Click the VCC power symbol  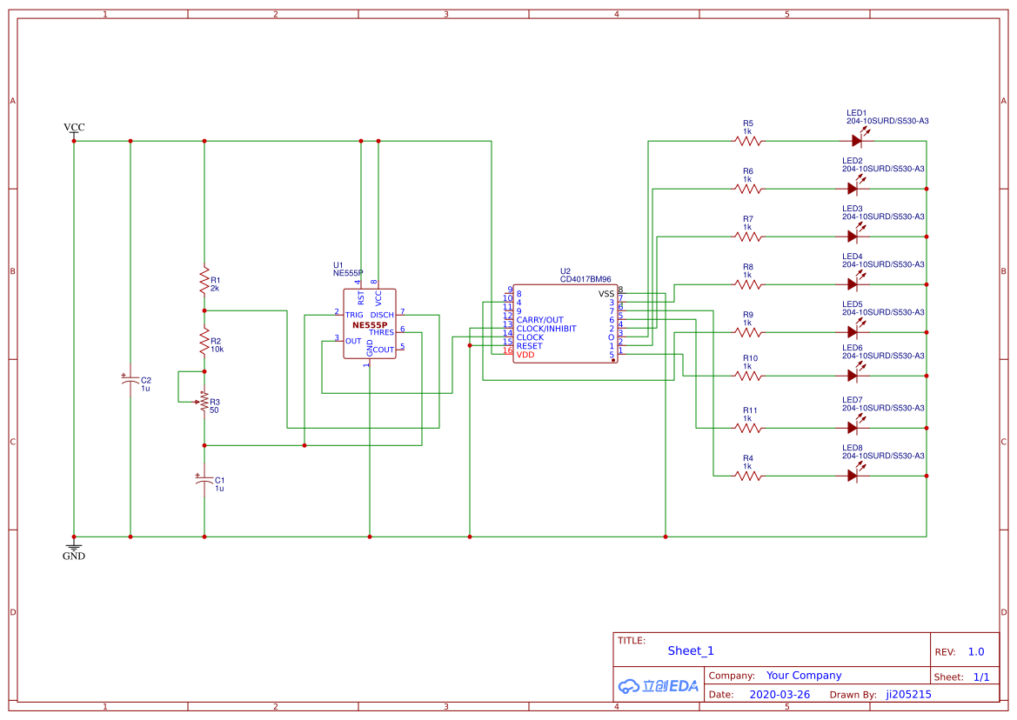coord(74,130)
